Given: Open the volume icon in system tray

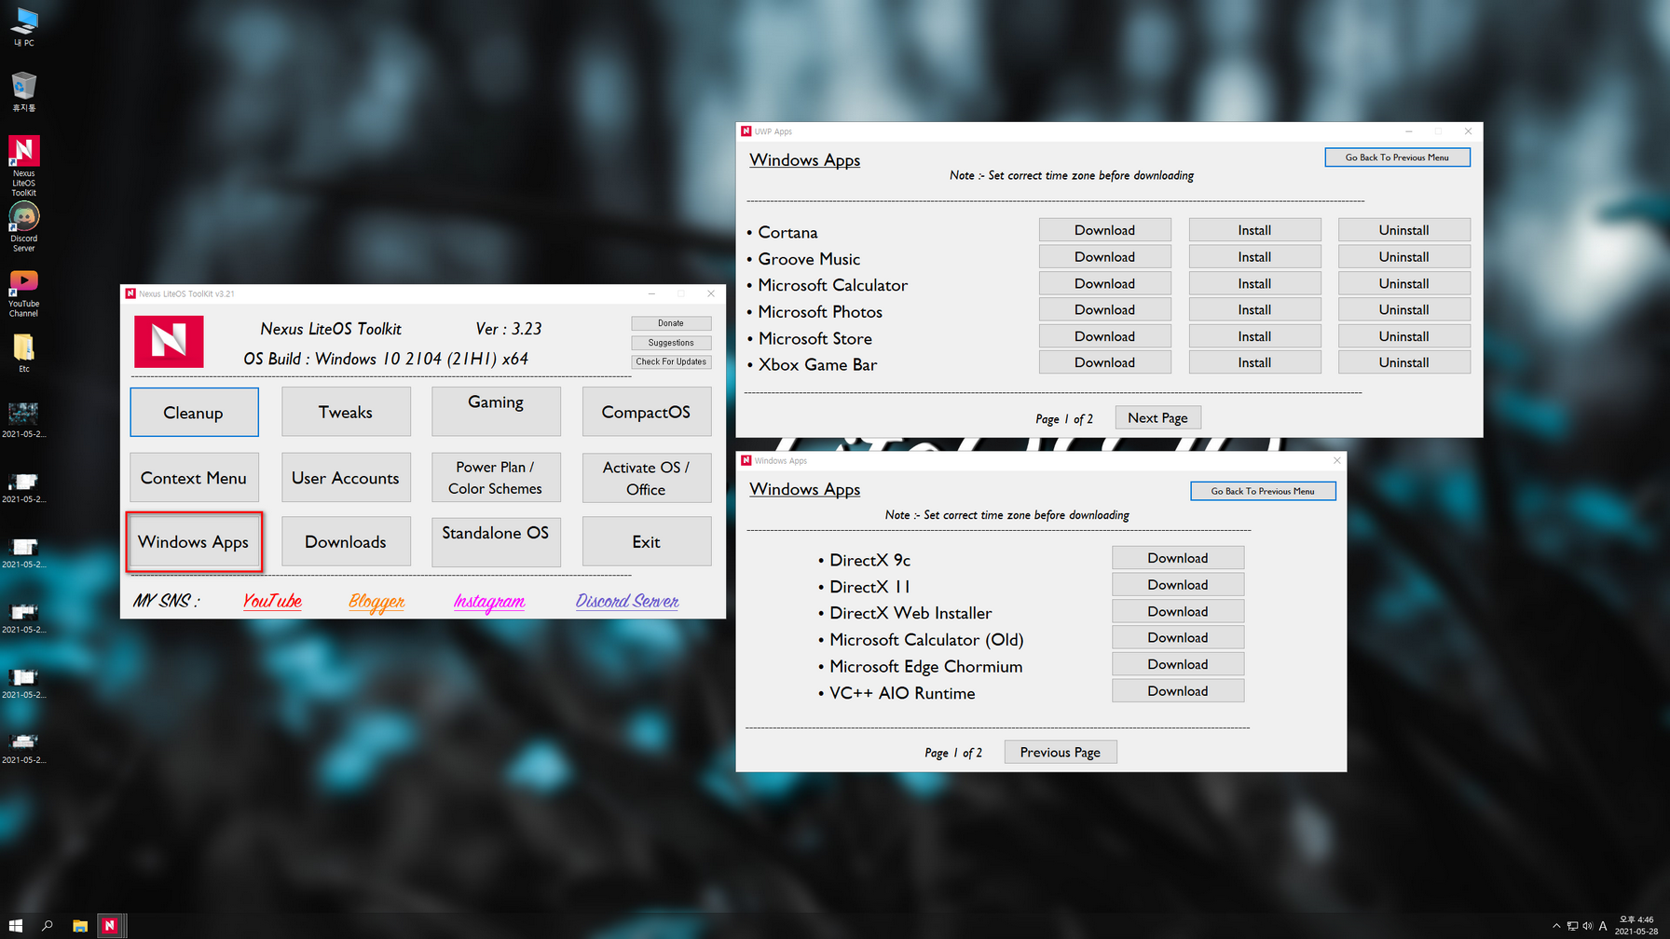Looking at the screenshot, I should [x=1587, y=926].
